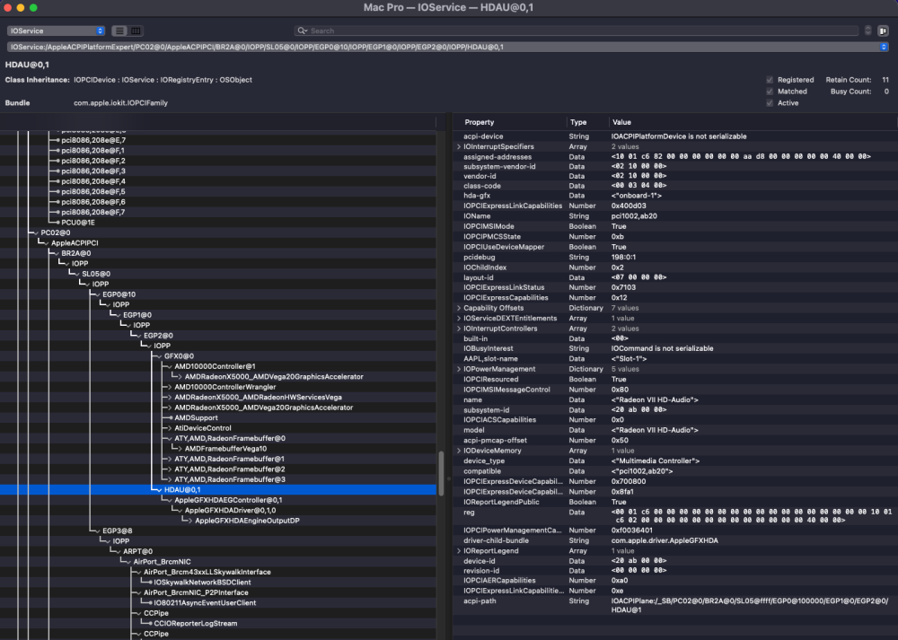The image size is (898, 640).
Task: Select ATY,AMD,RadeonFramebuffer@3 entry
Action: (230, 479)
